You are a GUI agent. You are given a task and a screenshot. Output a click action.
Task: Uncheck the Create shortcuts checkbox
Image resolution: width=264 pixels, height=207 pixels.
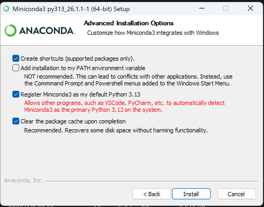pyautogui.click(x=16, y=58)
